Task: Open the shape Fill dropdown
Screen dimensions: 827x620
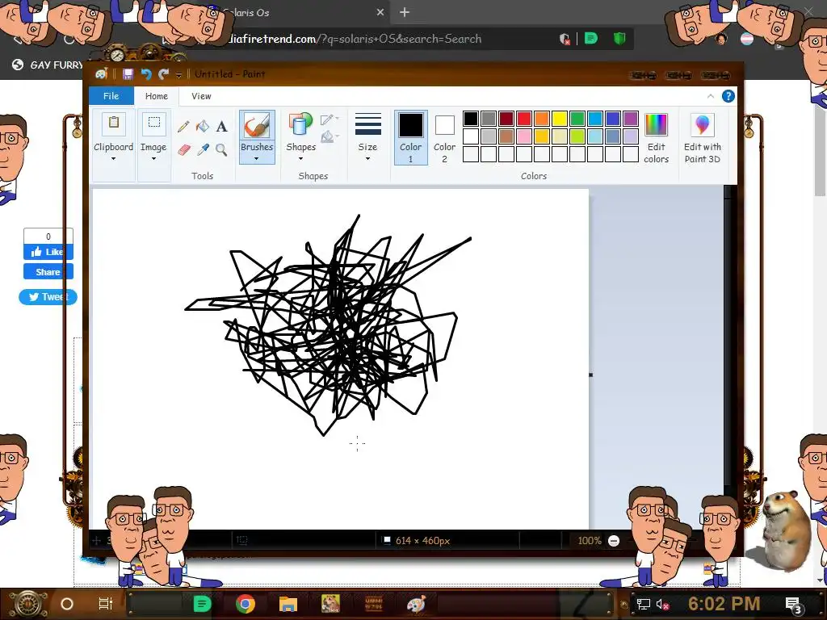Action: coord(330,136)
